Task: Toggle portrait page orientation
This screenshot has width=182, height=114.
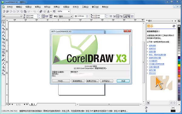Action: coord(43,16)
